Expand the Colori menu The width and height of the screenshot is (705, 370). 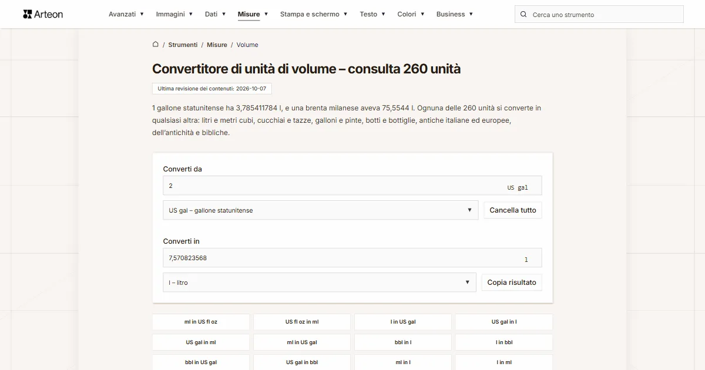coord(411,14)
